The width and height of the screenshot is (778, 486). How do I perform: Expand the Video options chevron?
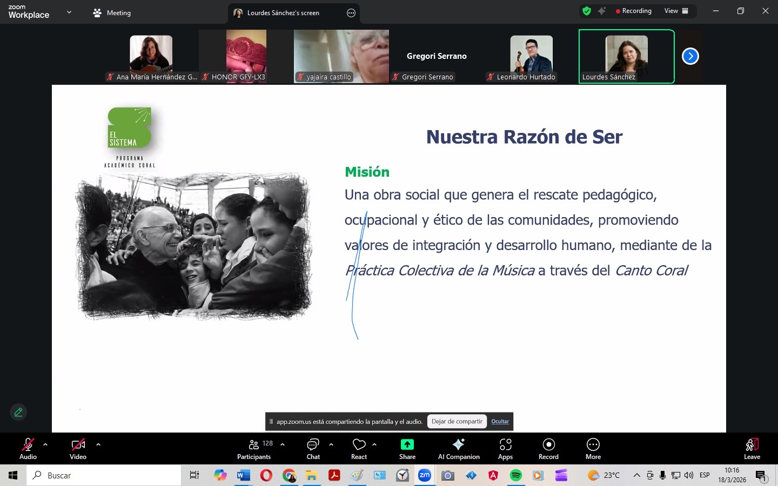coord(98,445)
